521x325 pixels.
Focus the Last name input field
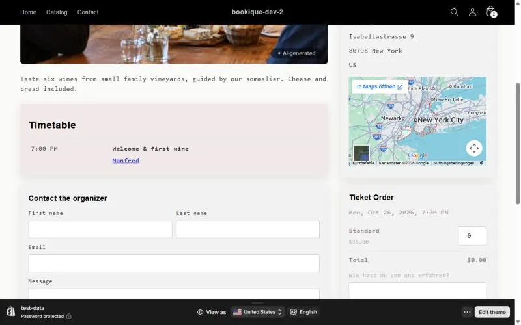pos(248,229)
